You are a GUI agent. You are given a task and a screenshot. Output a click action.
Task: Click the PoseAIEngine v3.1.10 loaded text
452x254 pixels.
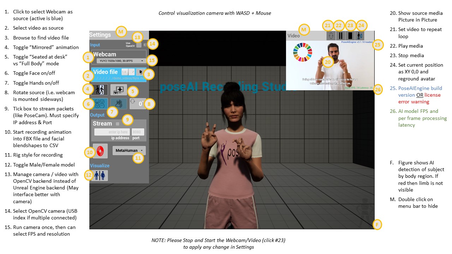pyautogui.click(x=357, y=42)
